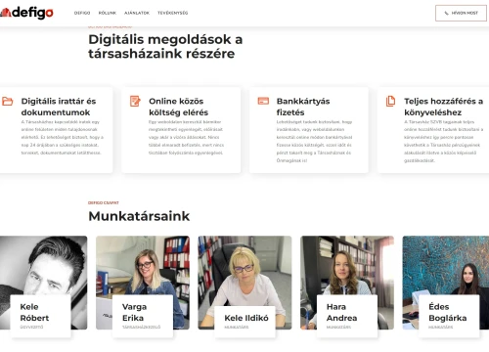This screenshot has width=489, height=352.
Task: Select the Online közös költség elérés heading
Action: 179,107
